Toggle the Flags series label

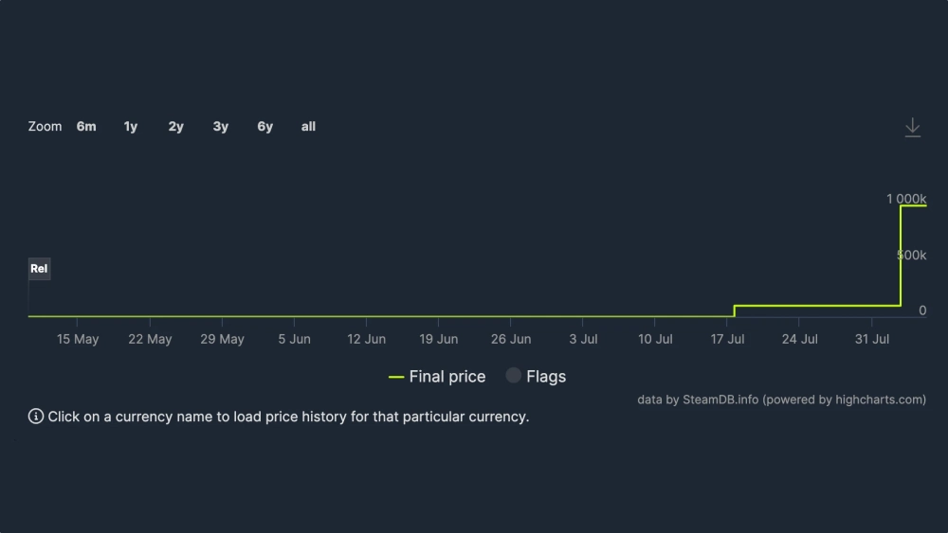tap(545, 377)
